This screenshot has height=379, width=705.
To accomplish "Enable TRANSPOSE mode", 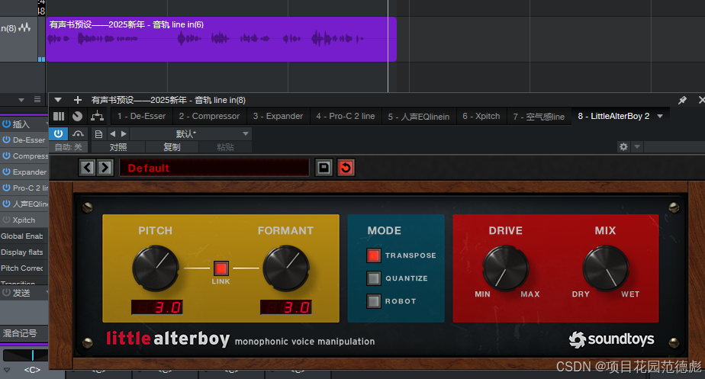I will (x=374, y=255).
